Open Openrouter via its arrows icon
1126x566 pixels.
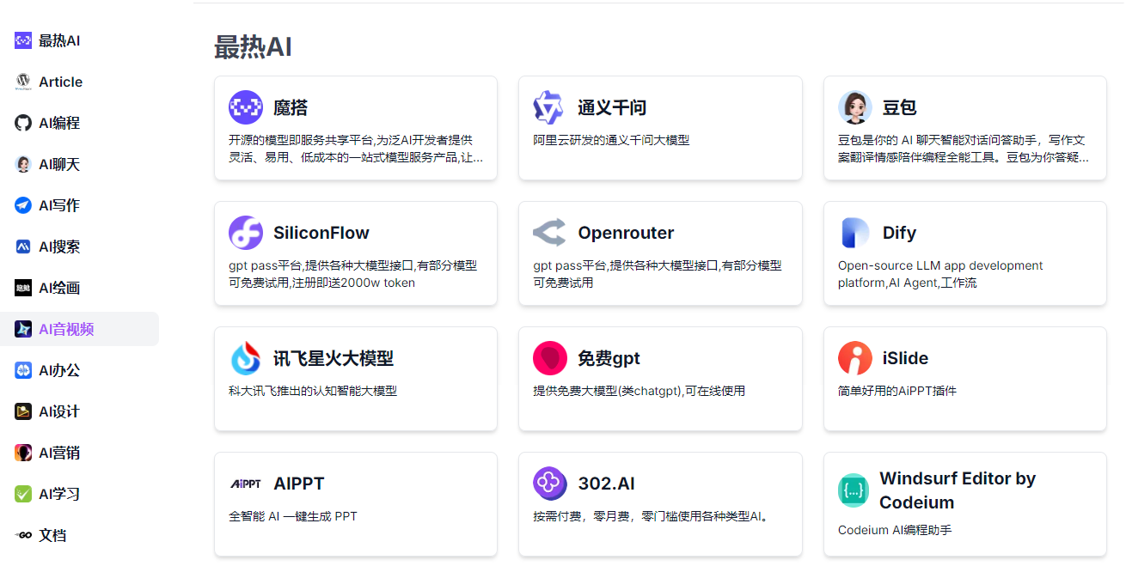pos(550,232)
